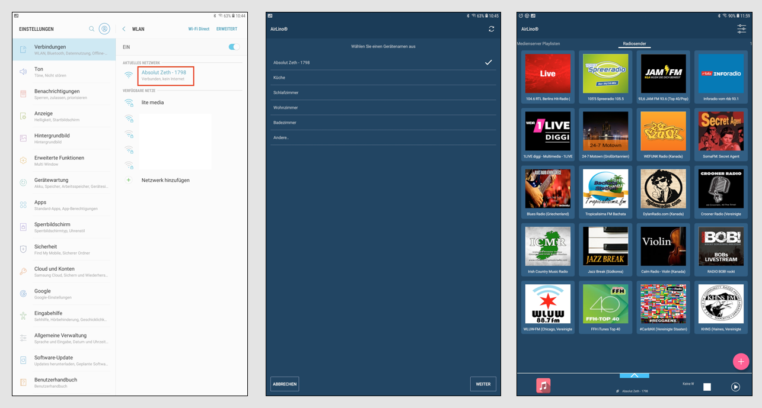
Task: Expand the player panel via the up chevron
Action: pos(635,375)
